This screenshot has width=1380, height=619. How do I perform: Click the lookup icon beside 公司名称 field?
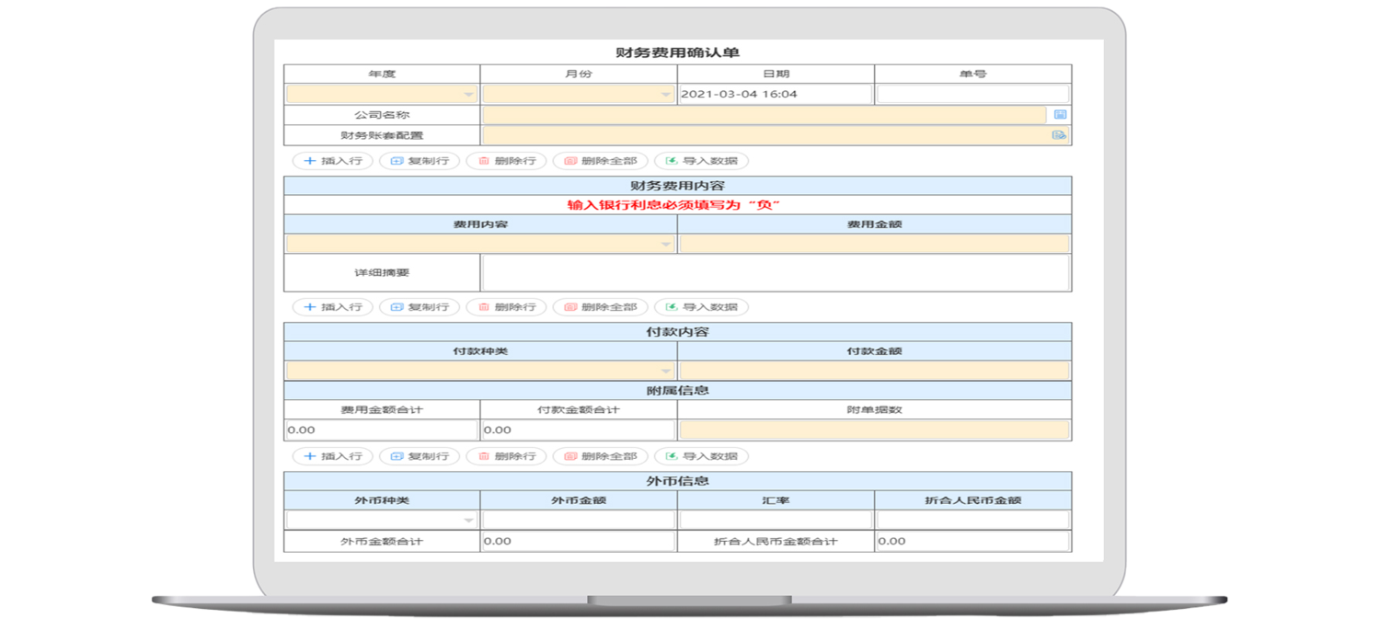(1059, 115)
